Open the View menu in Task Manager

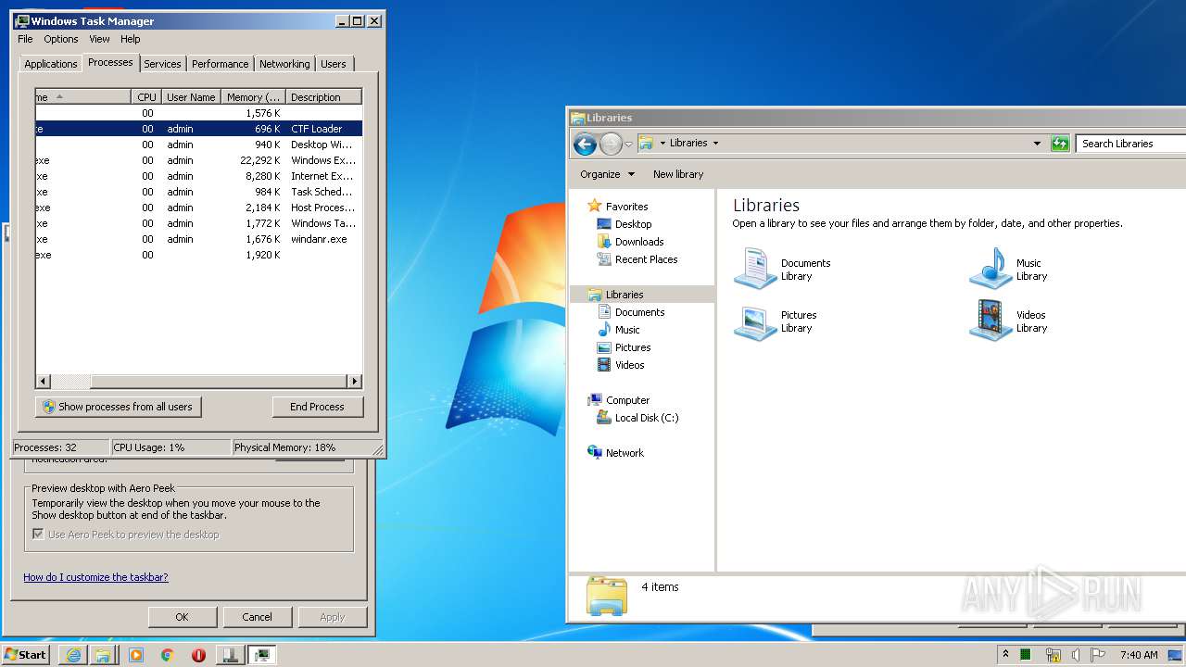99,39
